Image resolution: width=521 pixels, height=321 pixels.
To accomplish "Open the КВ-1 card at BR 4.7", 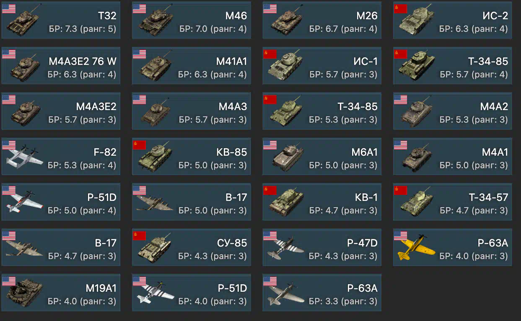I will pos(322,202).
